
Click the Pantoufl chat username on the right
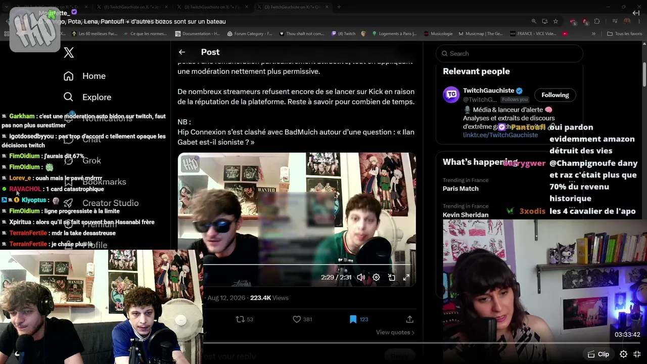[528, 127]
